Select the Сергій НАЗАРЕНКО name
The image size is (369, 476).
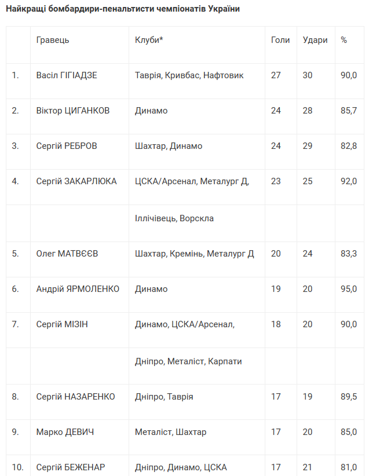[x=75, y=397]
